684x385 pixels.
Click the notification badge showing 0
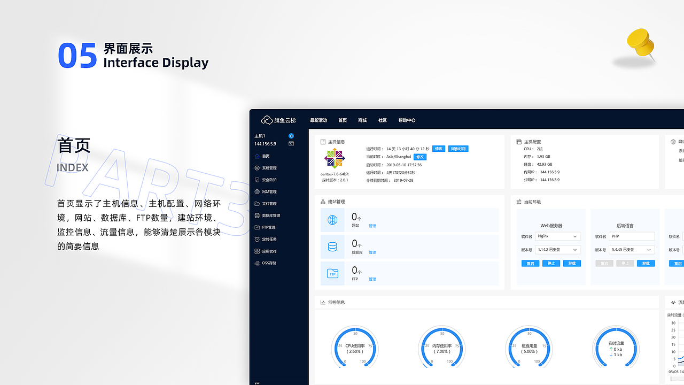pyautogui.click(x=291, y=136)
